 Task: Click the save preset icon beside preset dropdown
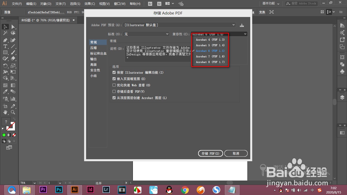[x=242, y=25]
